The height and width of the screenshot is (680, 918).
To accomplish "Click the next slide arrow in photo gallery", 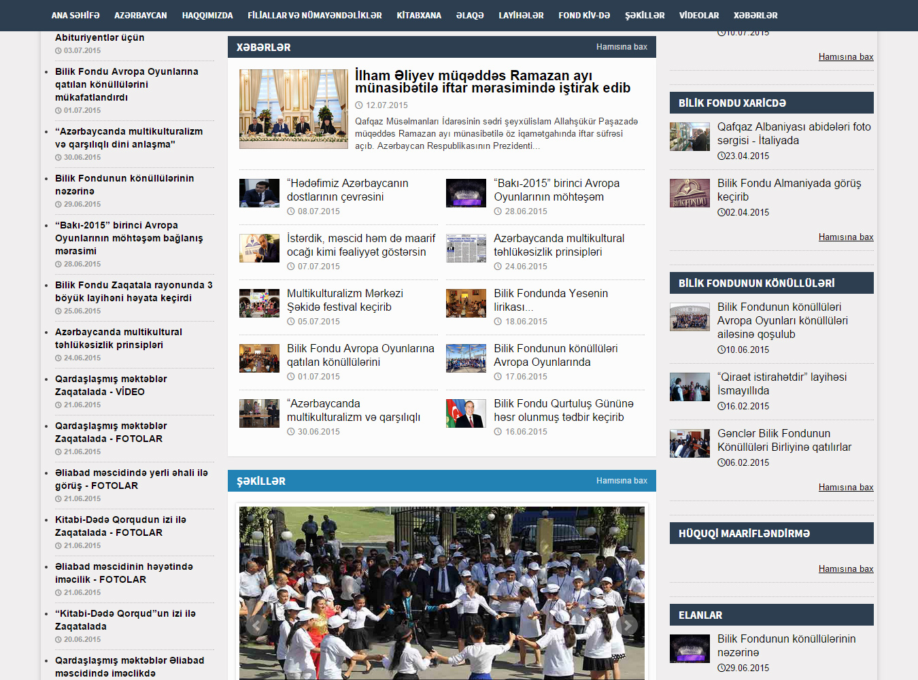I will click(627, 624).
